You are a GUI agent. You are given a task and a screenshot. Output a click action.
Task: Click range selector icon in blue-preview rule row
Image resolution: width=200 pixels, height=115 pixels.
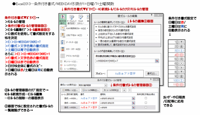click(133, 98)
